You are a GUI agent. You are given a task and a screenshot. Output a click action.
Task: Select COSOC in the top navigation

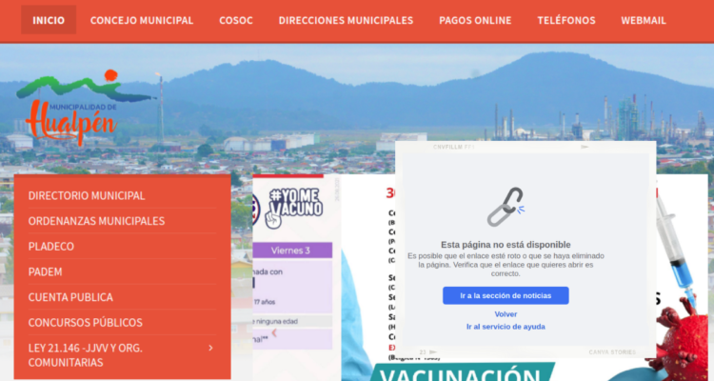236,20
